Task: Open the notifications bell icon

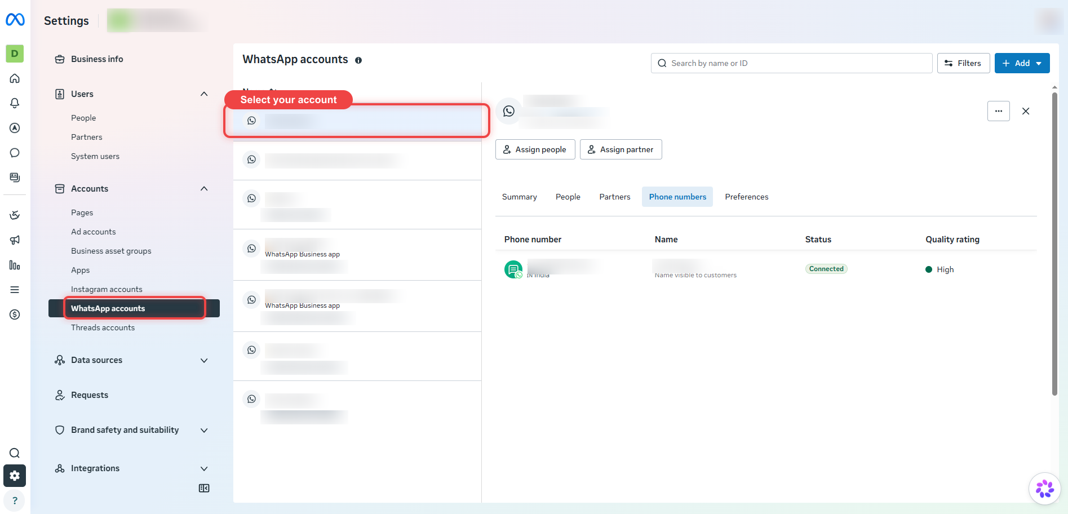Action: (15, 103)
